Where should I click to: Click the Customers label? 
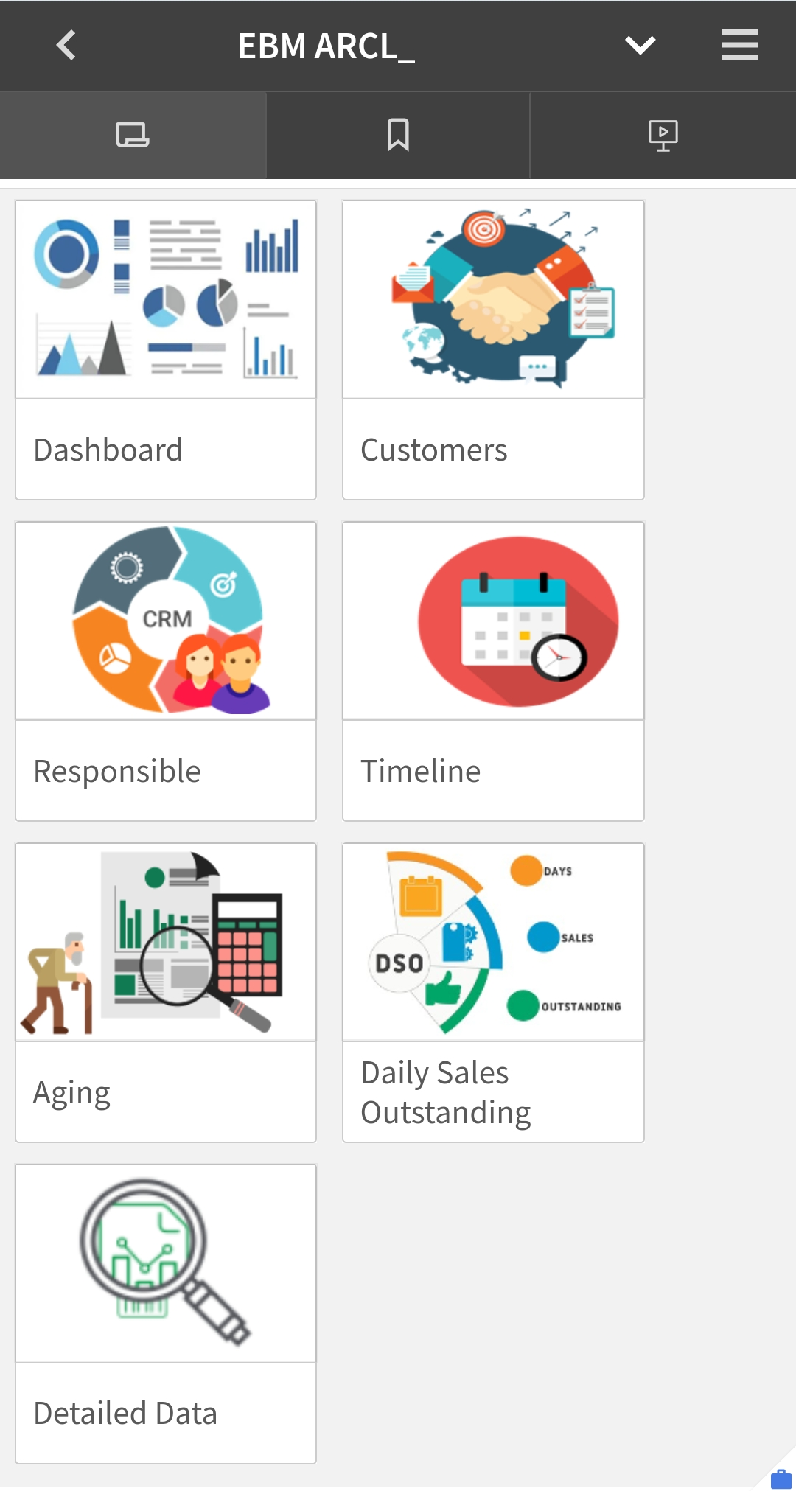click(434, 450)
